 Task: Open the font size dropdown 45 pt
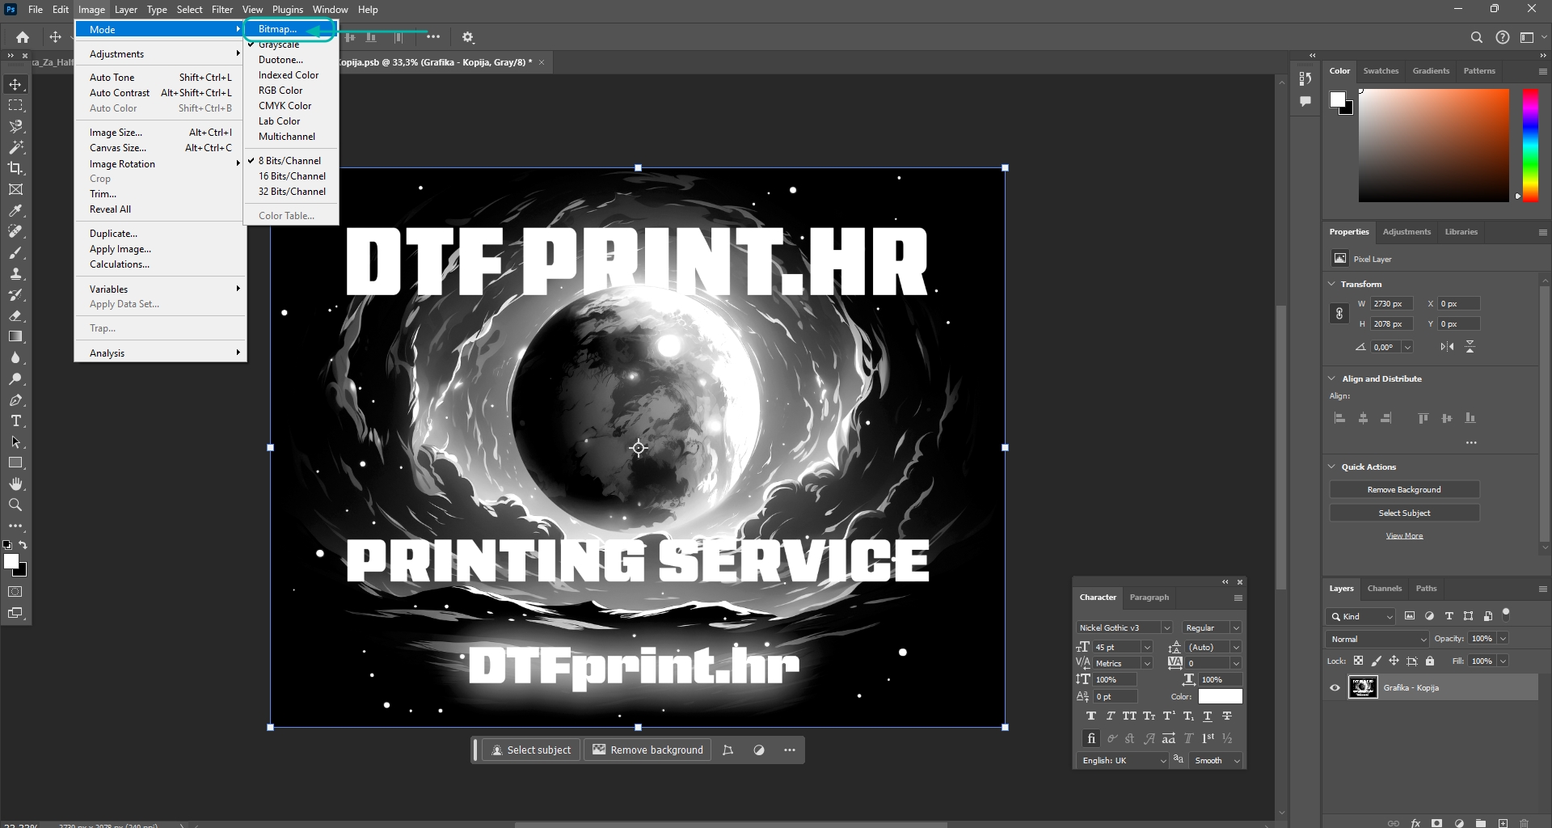click(x=1124, y=647)
